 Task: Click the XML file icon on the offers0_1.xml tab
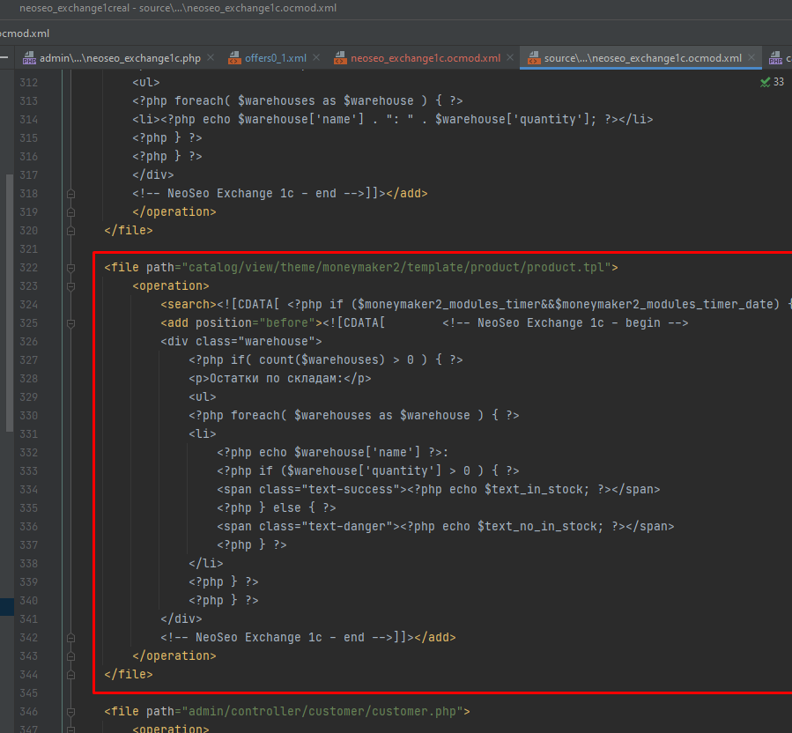(x=234, y=59)
